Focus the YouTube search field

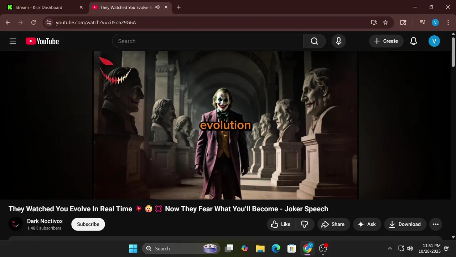tap(208, 41)
